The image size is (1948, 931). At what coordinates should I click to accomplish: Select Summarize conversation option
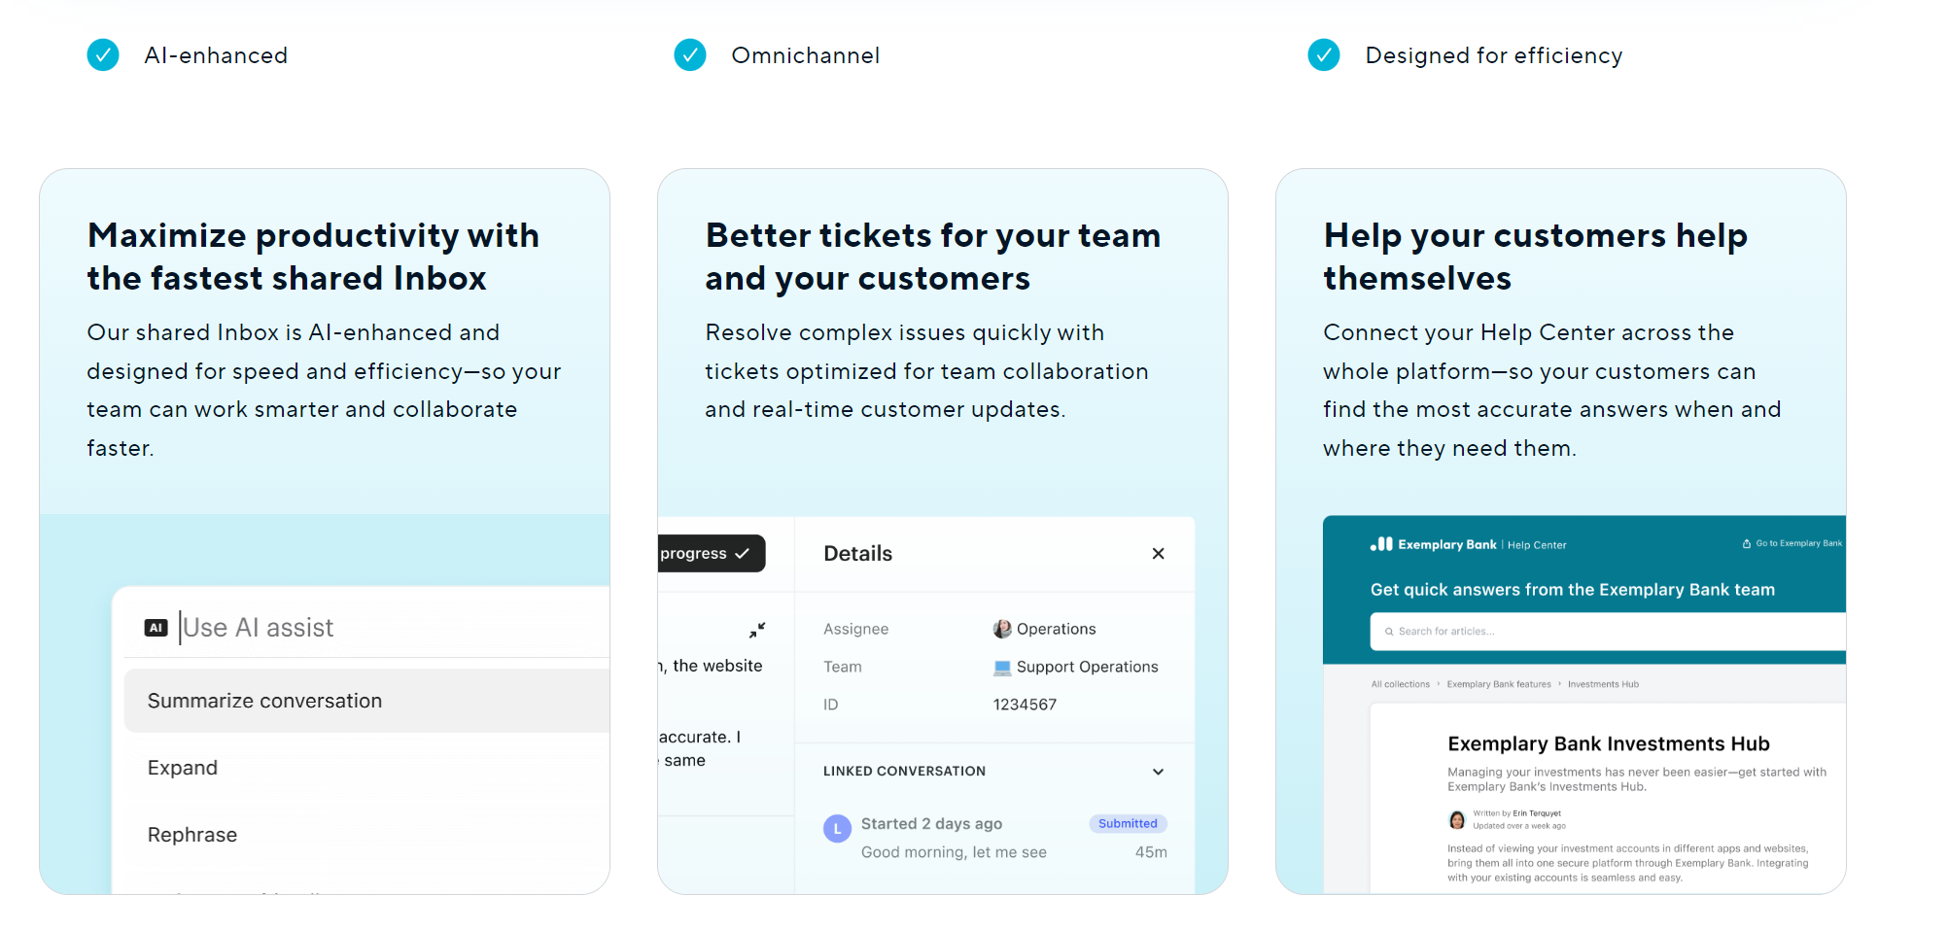[x=264, y=701]
